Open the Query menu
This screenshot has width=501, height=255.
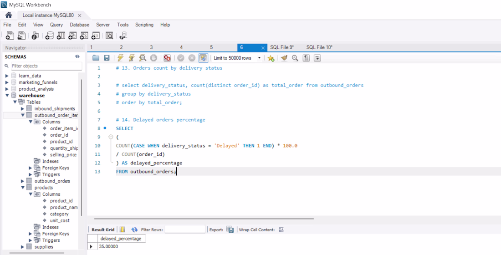pyautogui.click(x=56, y=25)
